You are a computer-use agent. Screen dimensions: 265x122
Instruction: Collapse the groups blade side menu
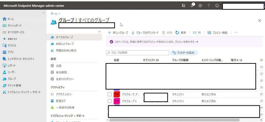[99, 32]
